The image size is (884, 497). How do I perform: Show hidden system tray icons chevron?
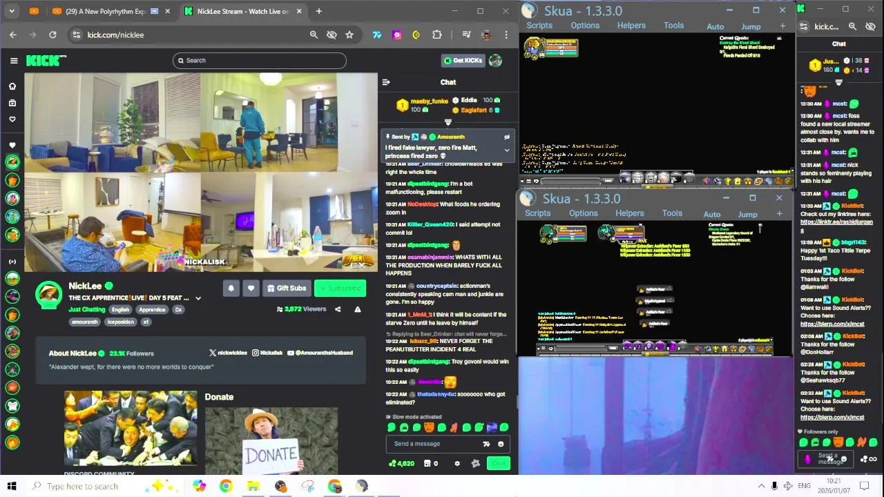(761, 486)
